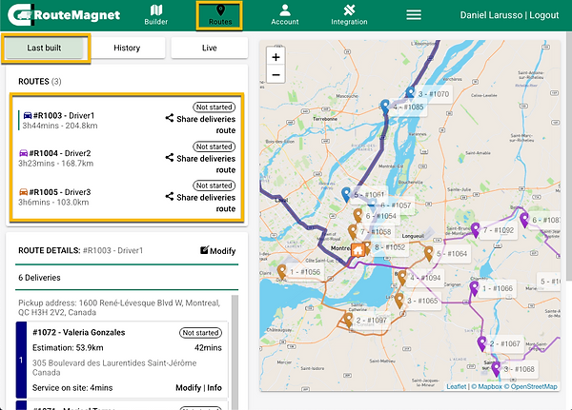Open the hamburger menu
Viewport: 572px width, 410px height.
pyautogui.click(x=414, y=15)
